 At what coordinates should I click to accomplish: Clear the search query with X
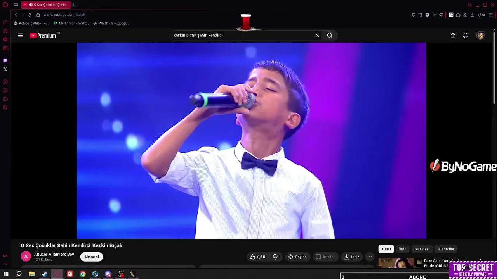point(317,35)
